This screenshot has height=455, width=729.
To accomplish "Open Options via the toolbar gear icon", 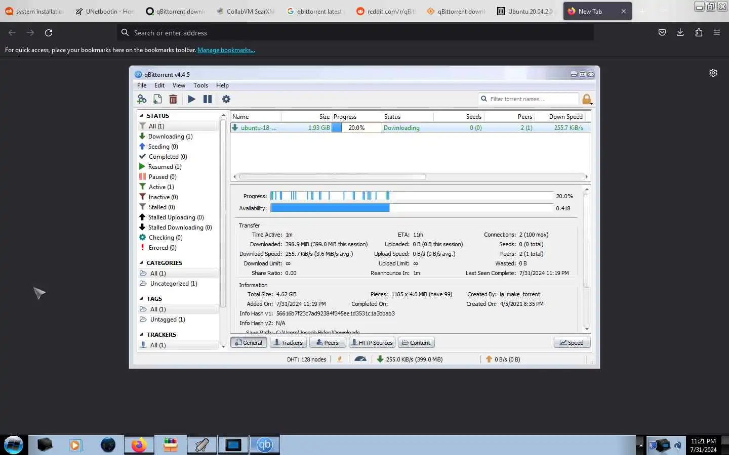I will pyautogui.click(x=226, y=99).
